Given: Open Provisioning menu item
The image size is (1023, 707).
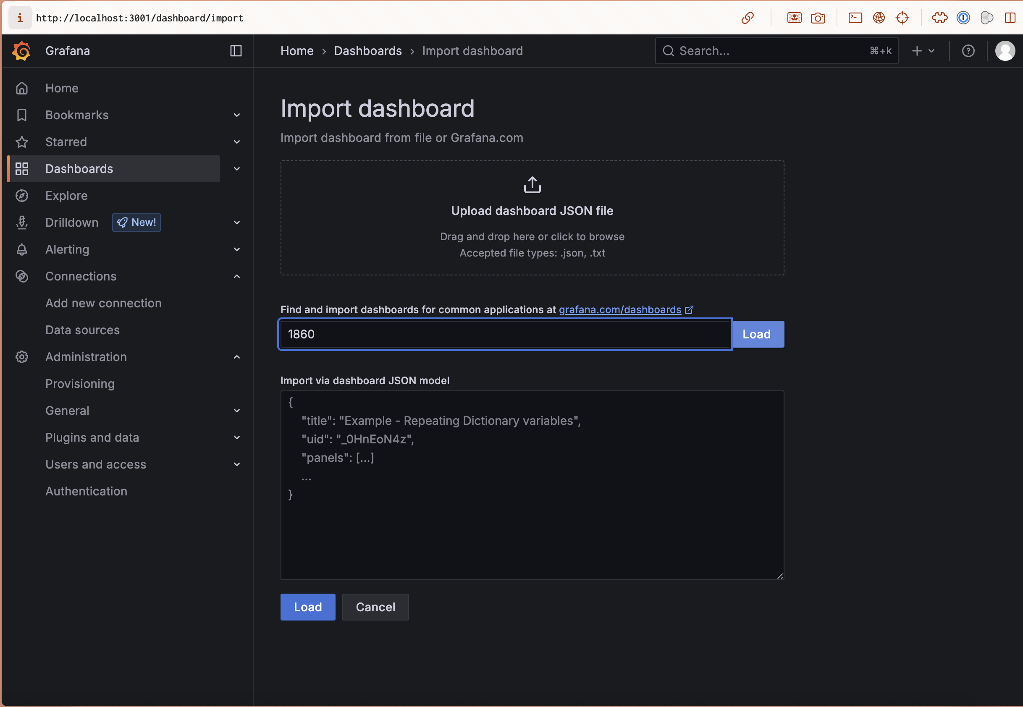Looking at the screenshot, I should pos(80,384).
